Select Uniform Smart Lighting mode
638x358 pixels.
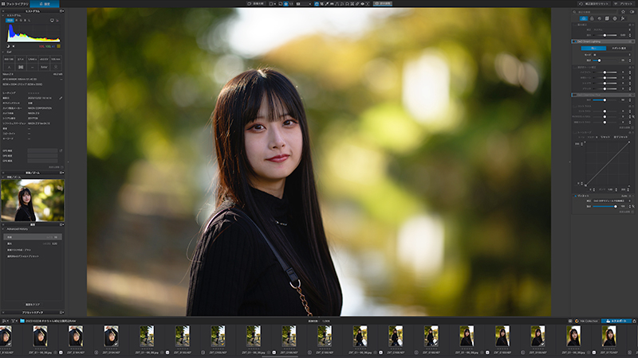point(593,48)
